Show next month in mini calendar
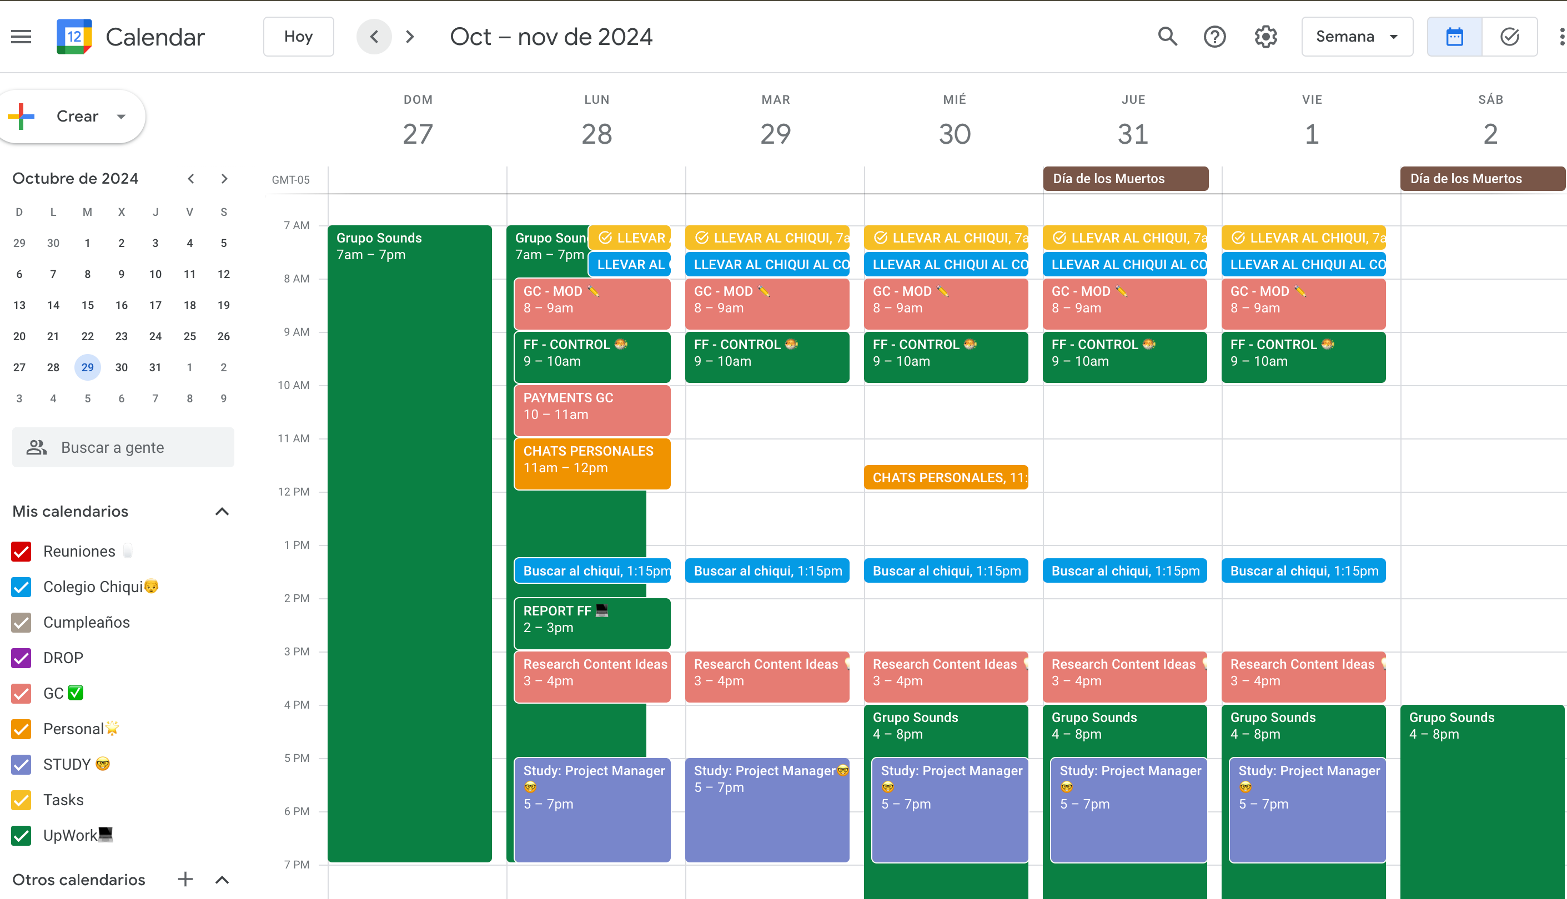The width and height of the screenshot is (1567, 899). click(224, 179)
